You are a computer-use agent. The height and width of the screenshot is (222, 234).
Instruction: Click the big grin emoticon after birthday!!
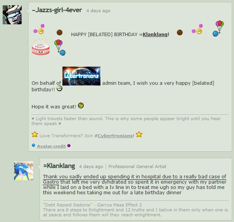coord(59,89)
